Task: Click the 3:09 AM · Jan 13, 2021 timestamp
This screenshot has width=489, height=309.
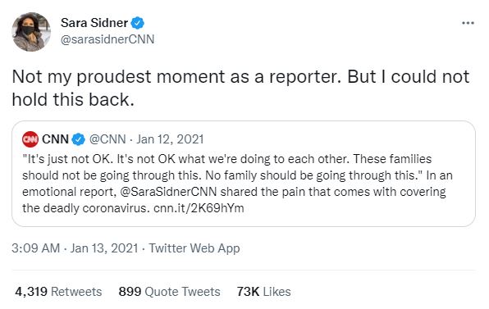Action: pos(75,248)
